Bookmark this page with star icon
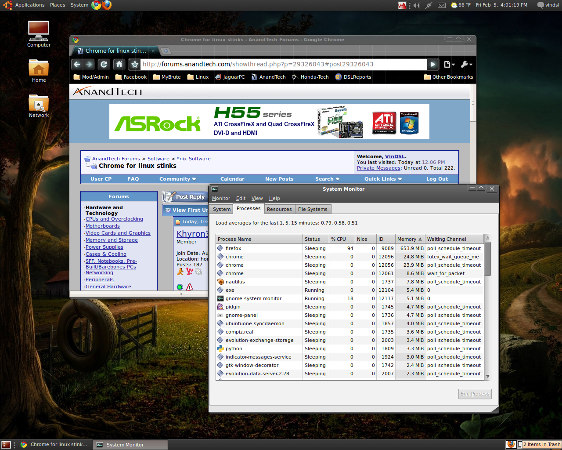Image resolution: width=562 pixels, height=450 pixels. (135, 64)
